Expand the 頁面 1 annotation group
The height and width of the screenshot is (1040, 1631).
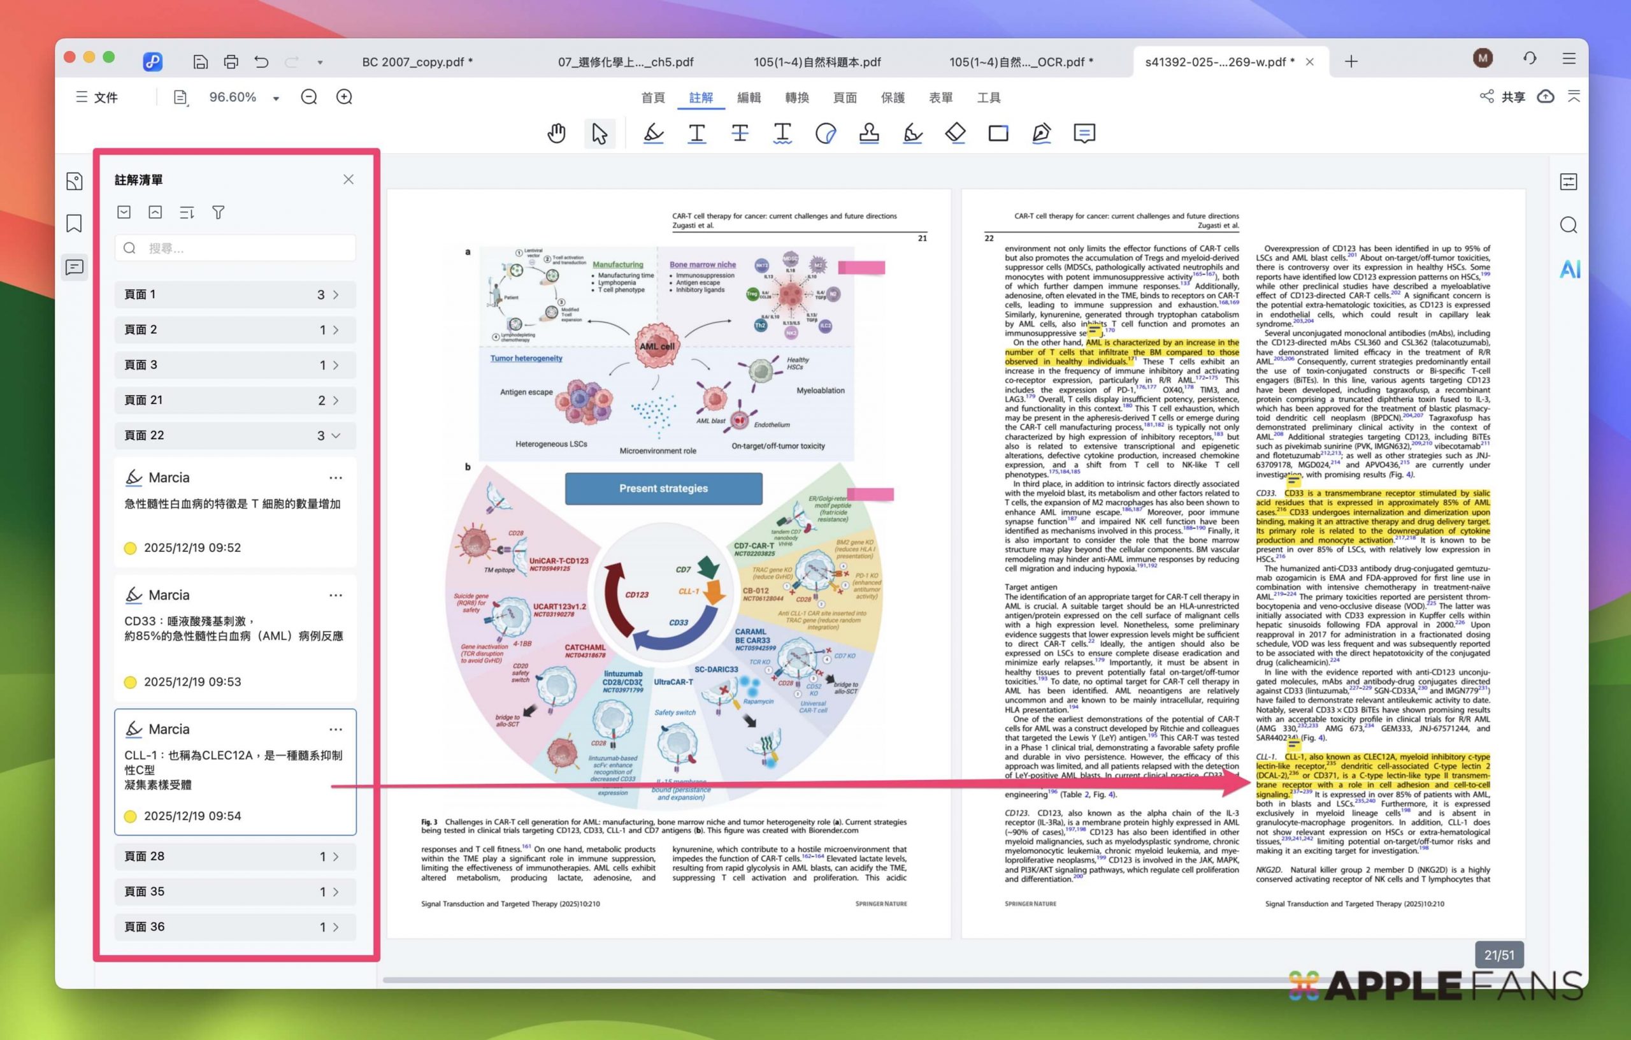point(334,294)
